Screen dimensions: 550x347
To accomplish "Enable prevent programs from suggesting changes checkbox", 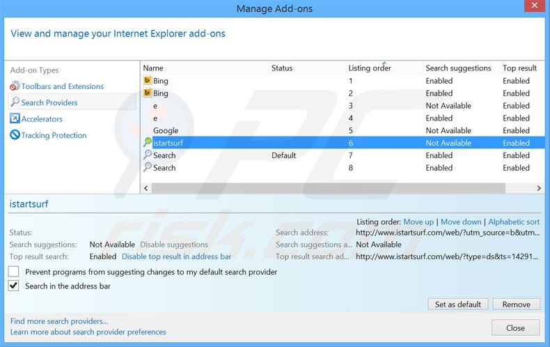I will [14, 272].
